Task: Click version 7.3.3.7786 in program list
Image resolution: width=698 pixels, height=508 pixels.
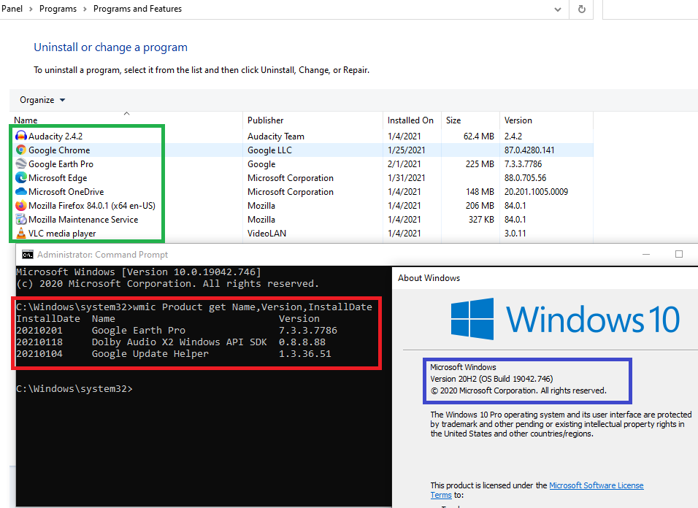Action: (x=523, y=163)
